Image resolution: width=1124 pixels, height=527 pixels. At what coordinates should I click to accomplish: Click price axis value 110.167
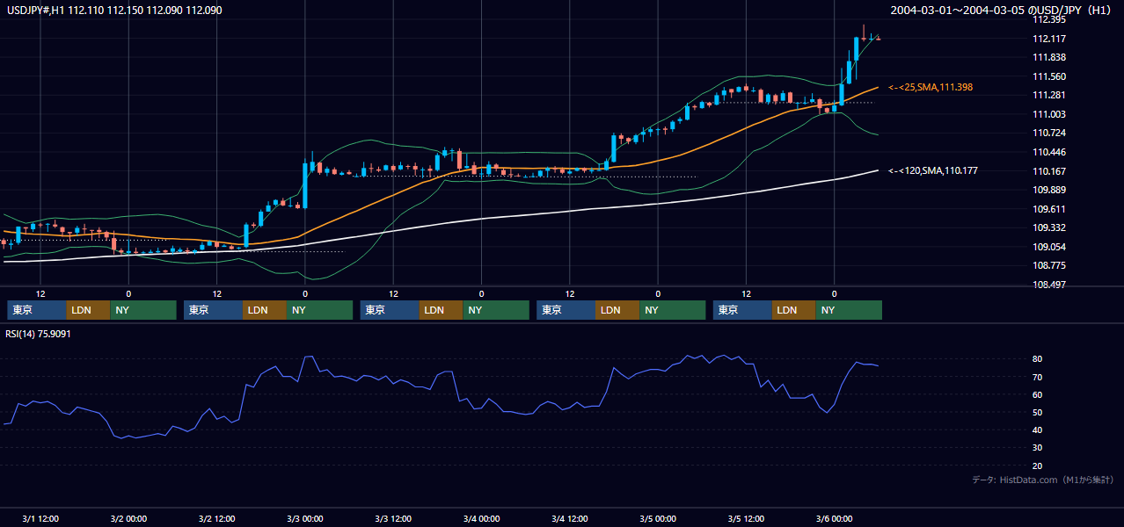(1048, 171)
